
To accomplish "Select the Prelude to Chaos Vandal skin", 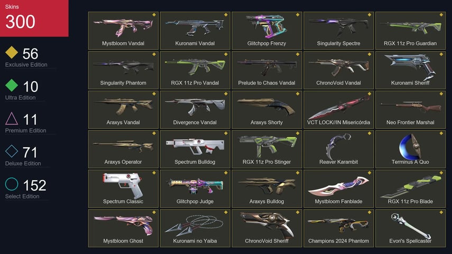I will coord(266,70).
